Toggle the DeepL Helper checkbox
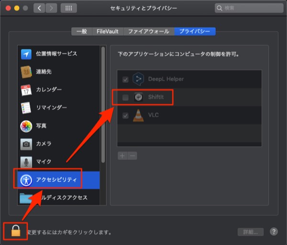 [125, 79]
